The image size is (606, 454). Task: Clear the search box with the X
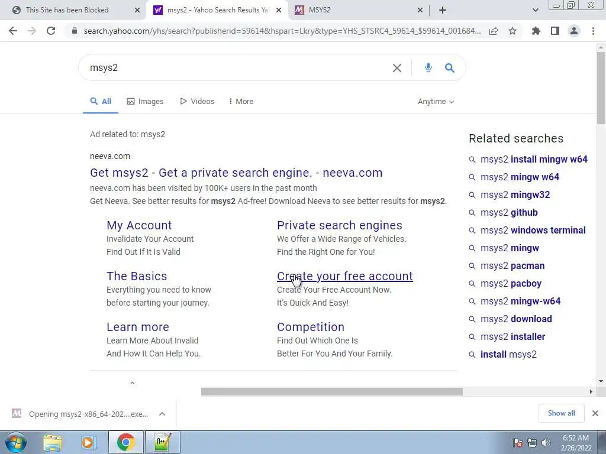397,68
